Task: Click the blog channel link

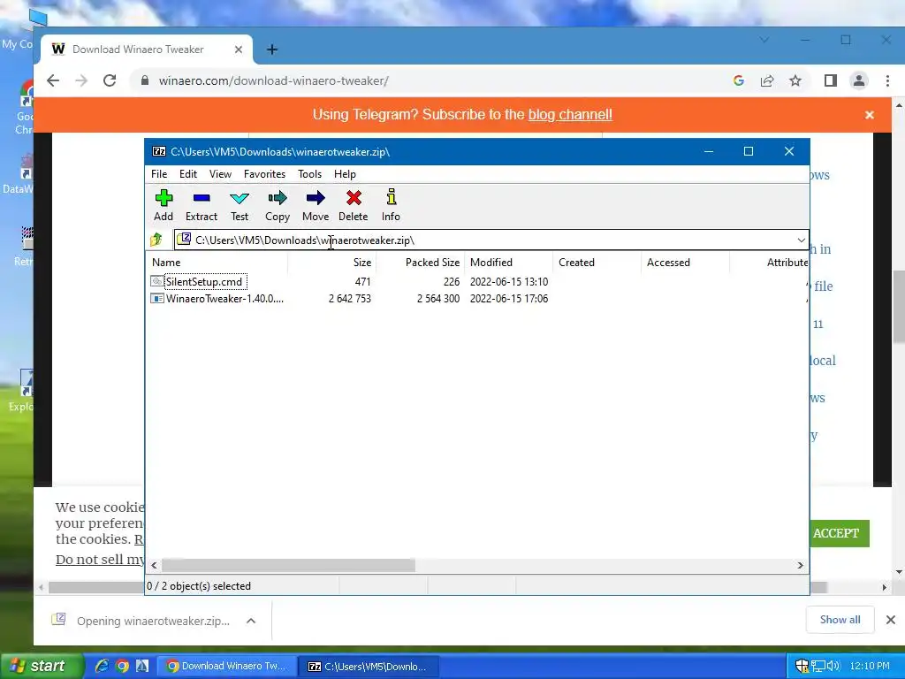Action: coord(570,114)
